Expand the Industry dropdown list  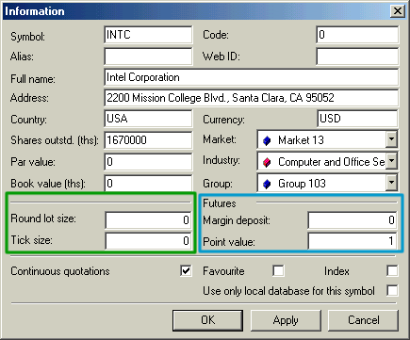(x=391, y=161)
